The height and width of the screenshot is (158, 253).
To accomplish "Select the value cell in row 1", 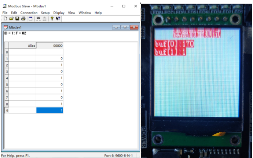I will pos(50,58).
